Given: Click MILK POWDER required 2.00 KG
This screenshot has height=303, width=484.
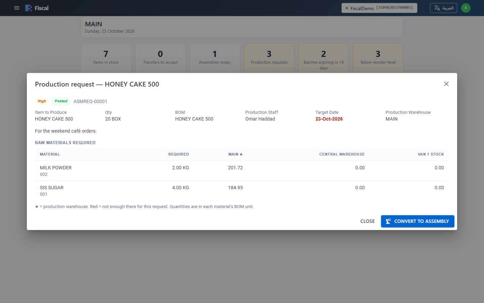Looking at the screenshot, I should (180, 168).
